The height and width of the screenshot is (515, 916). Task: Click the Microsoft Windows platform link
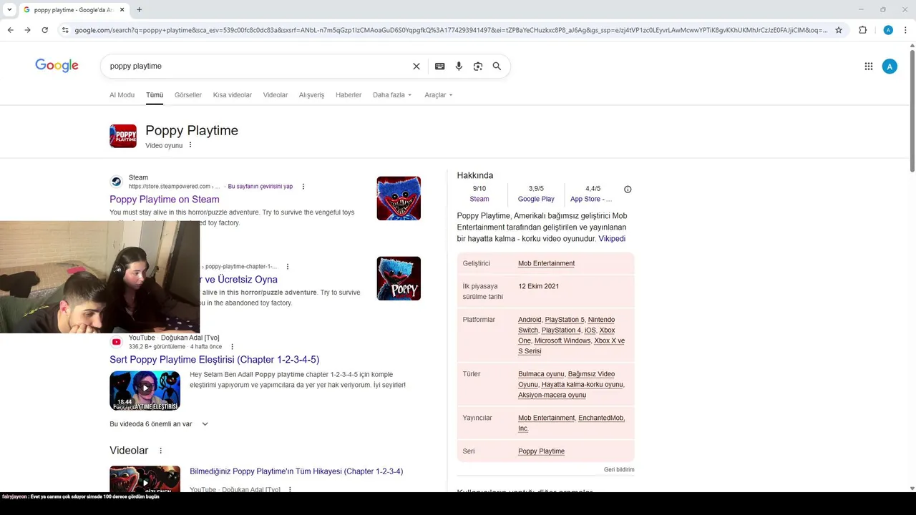(x=562, y=340)
